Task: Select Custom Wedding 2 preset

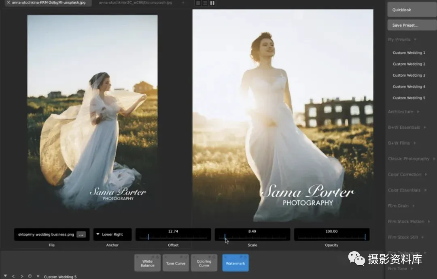Action: point(409,64)
